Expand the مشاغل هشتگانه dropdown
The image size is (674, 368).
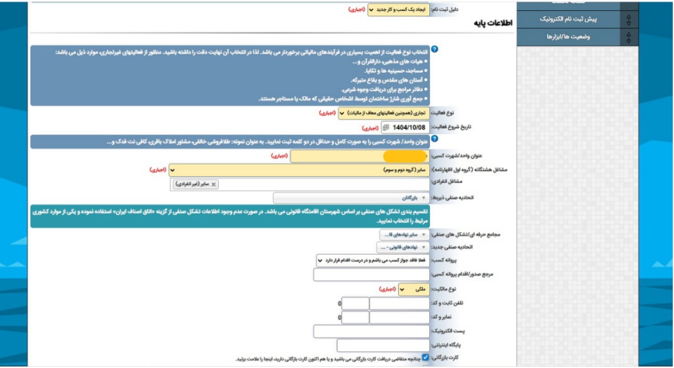tap(299, 170)
